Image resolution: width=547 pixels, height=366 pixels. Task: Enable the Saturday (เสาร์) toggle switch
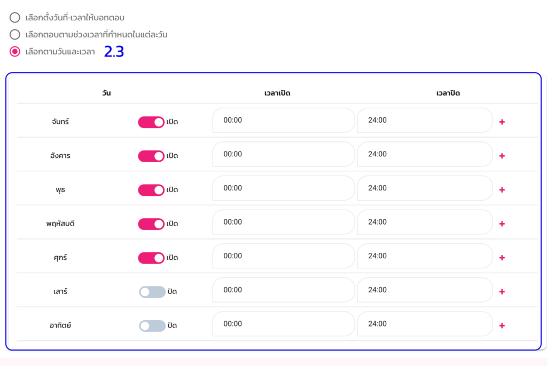[x=152, y=292]
